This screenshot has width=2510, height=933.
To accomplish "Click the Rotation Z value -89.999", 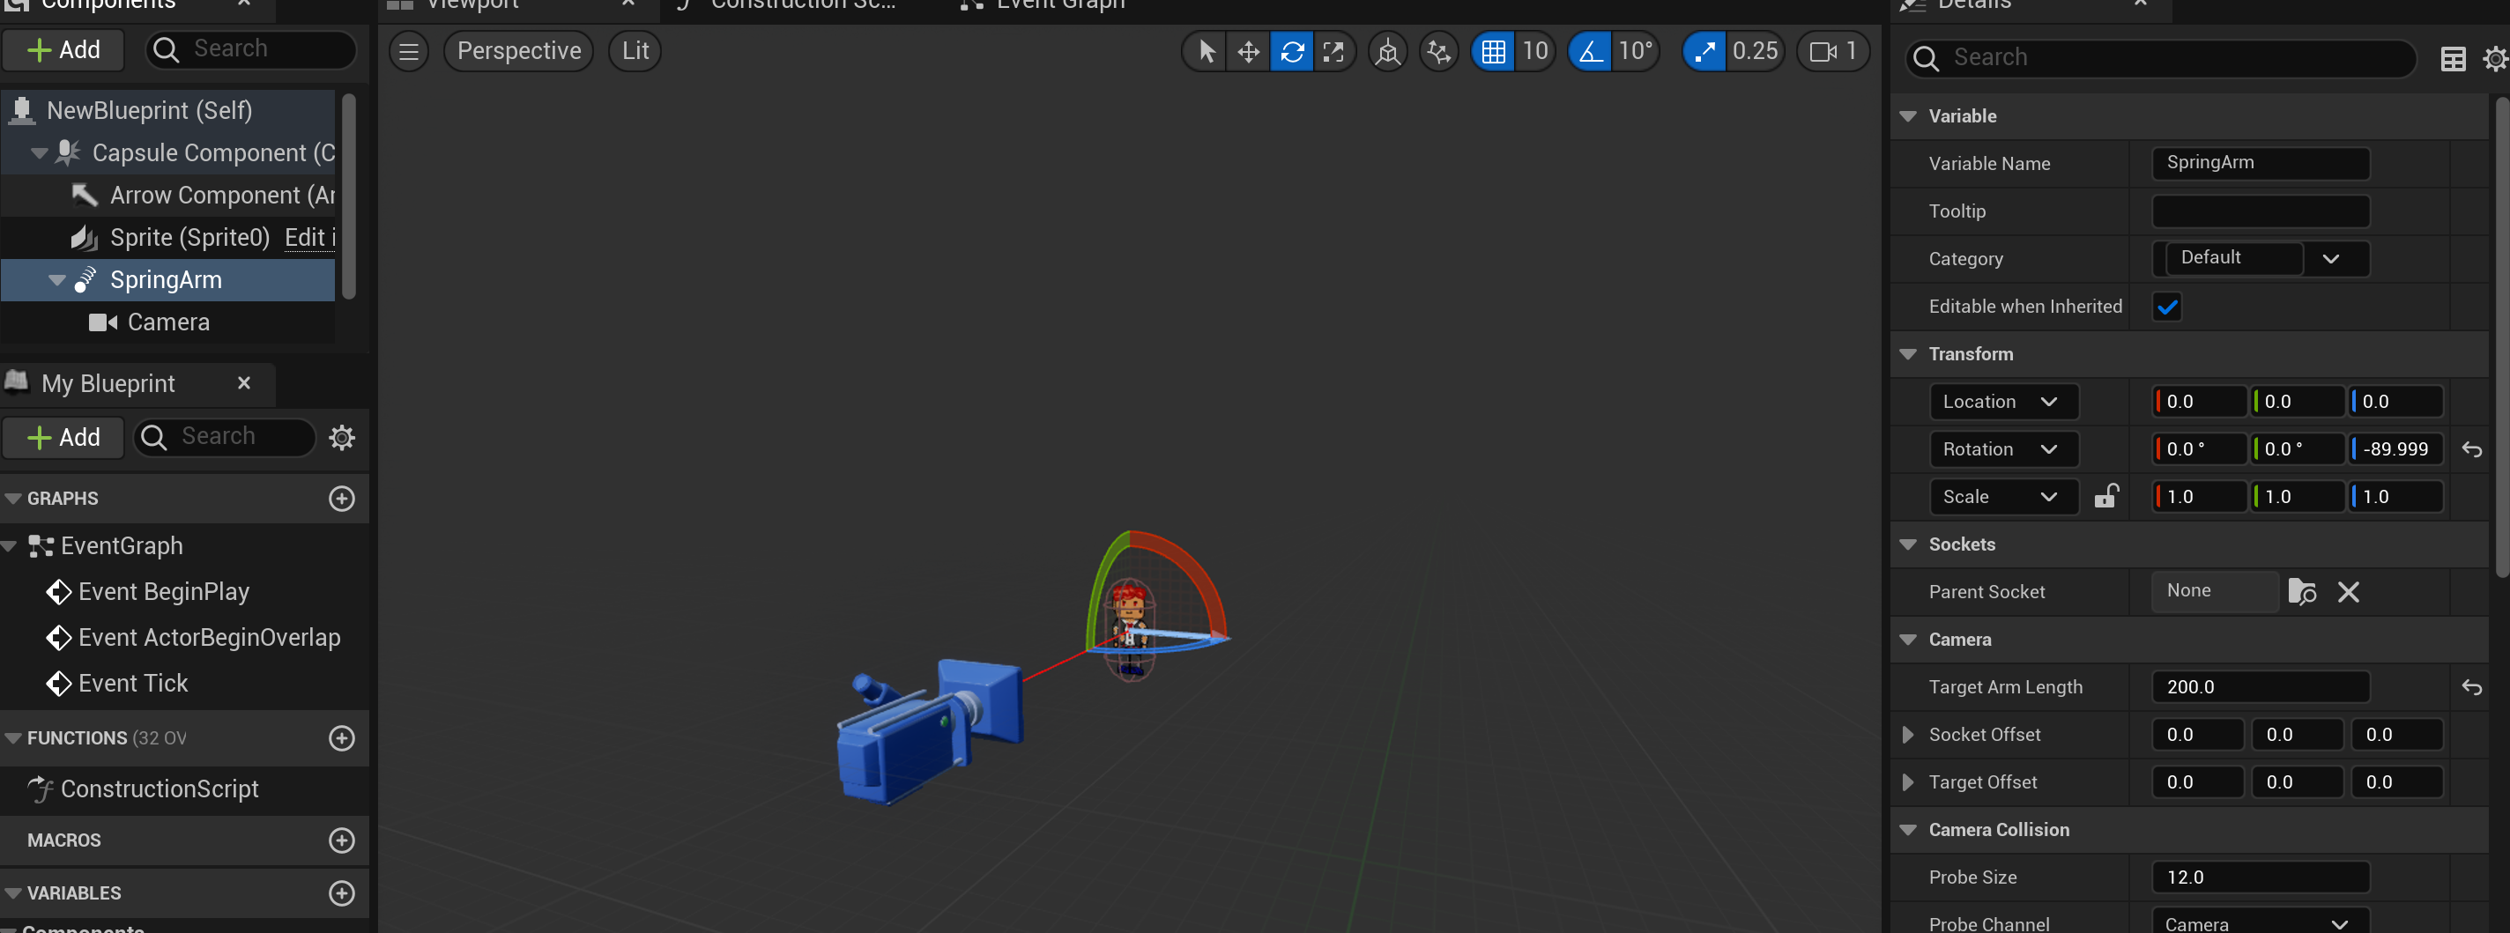I will click(x=2396, y=449).
